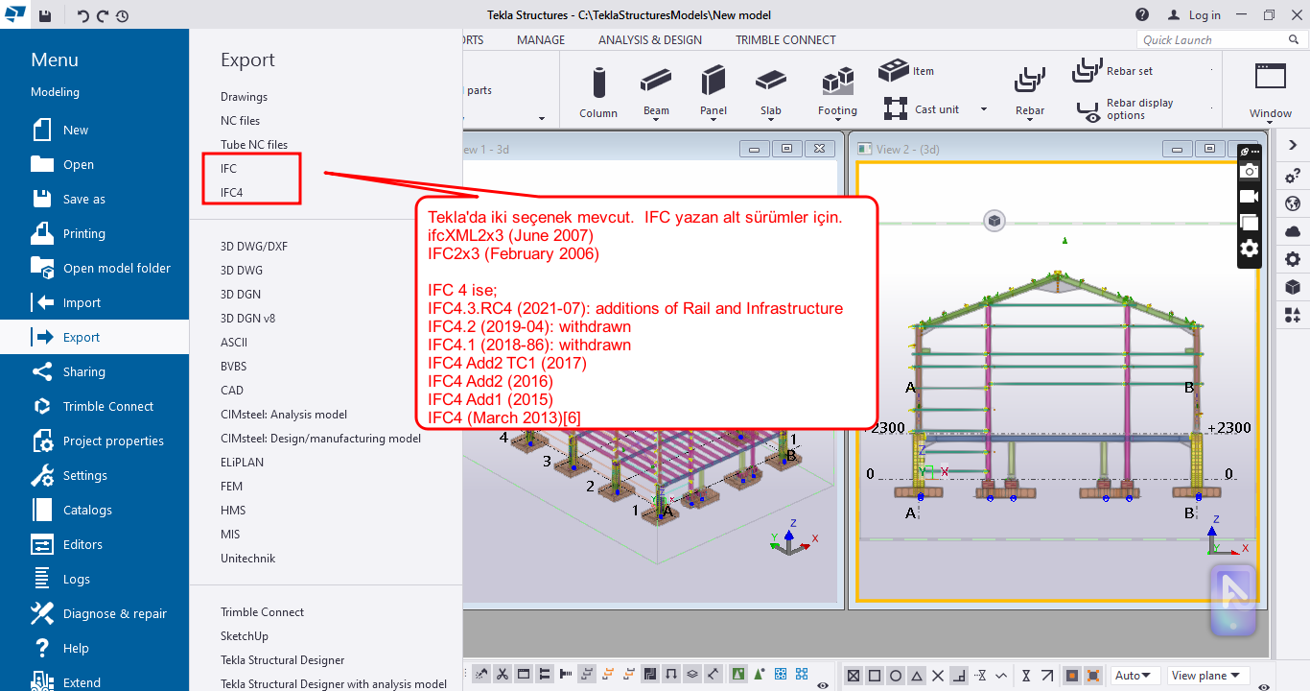
Task: Open the shapes-plus icon in right side pane
Action: [1293, 315]
